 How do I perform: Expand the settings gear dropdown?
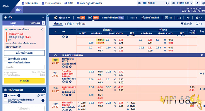[x=199, y=18]
